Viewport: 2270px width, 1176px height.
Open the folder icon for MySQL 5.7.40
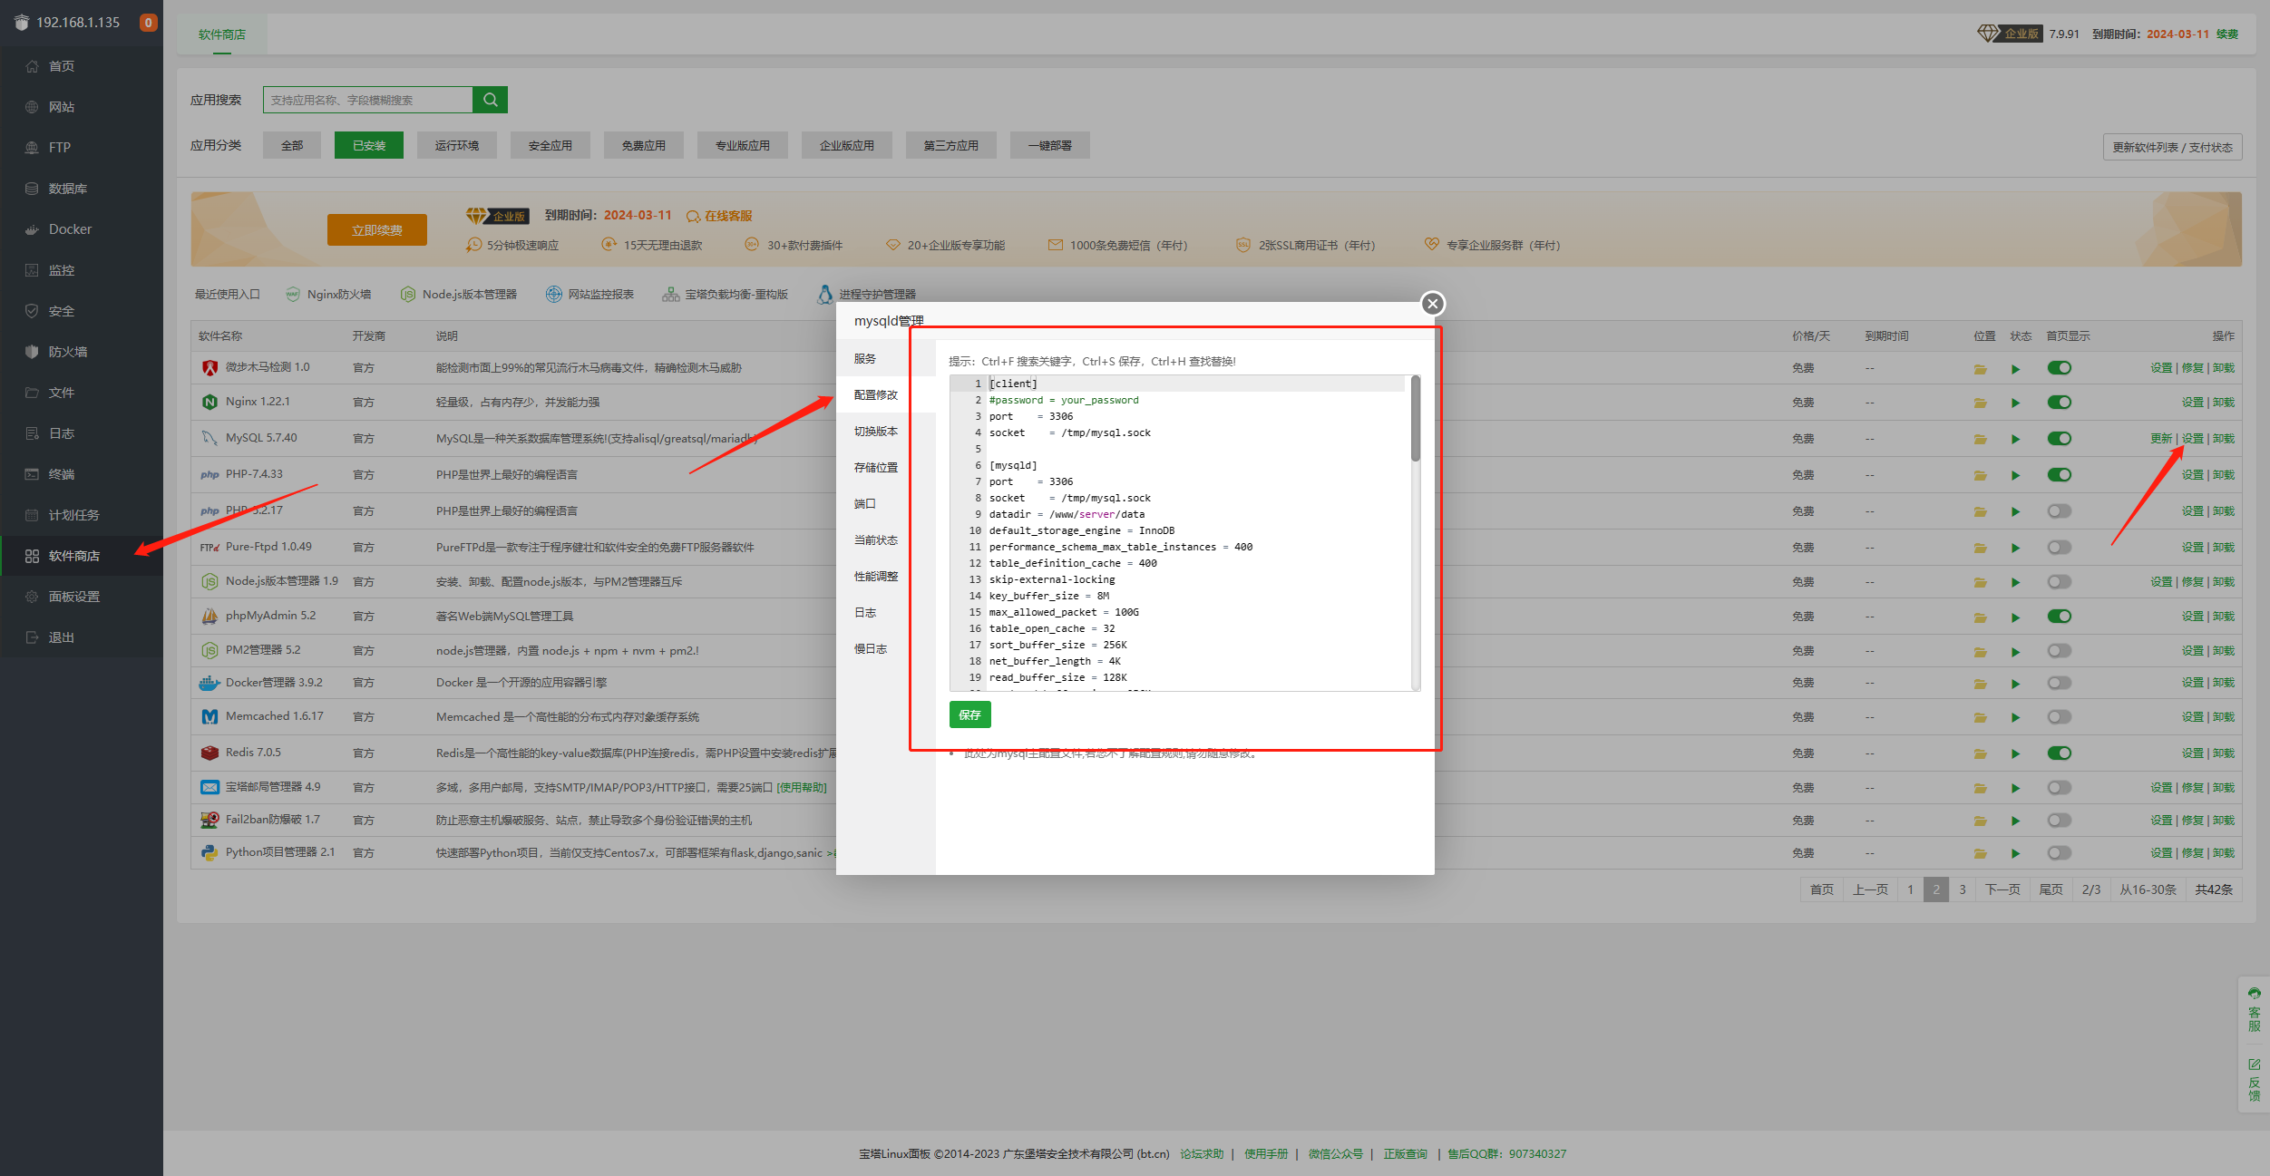(x=1981, y=439)
